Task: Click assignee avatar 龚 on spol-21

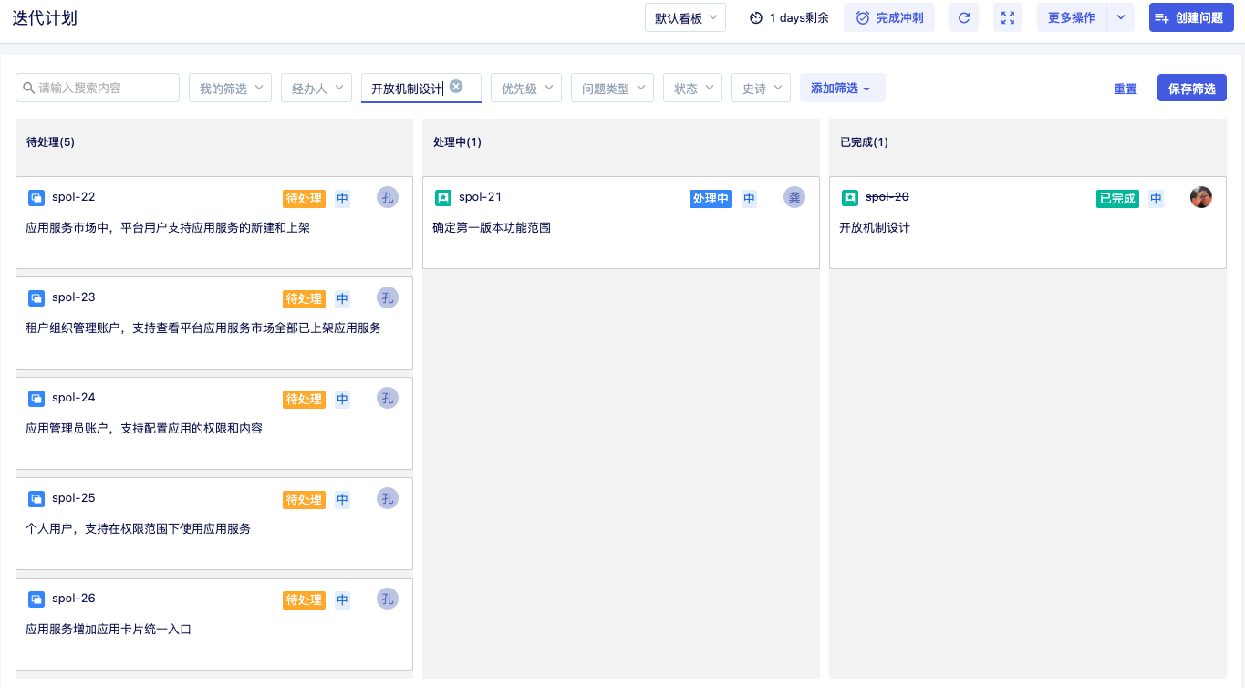Action: pos(794,197)
